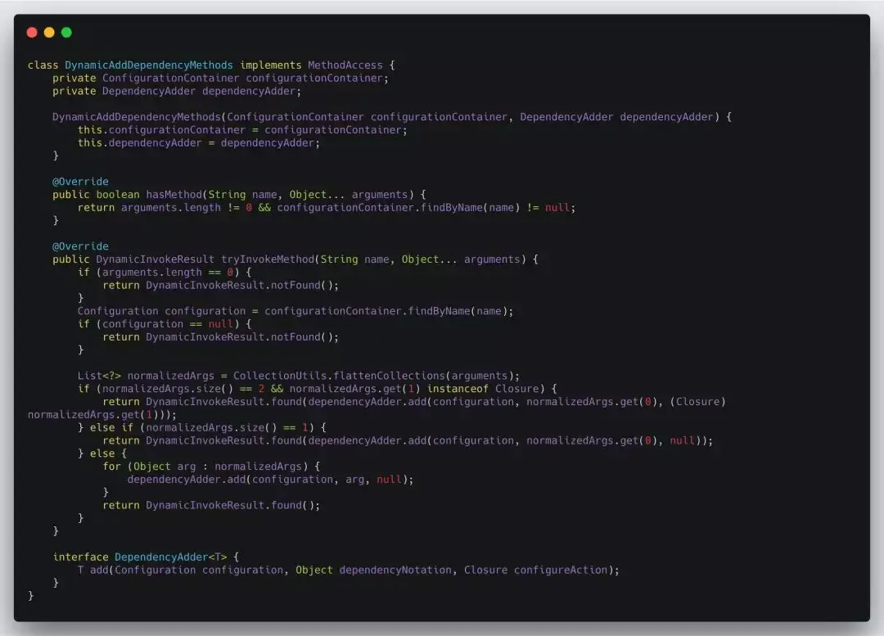Click DependencyAdder<T> in the interface declaration
The image size is (884, 636).
[171, 557]
